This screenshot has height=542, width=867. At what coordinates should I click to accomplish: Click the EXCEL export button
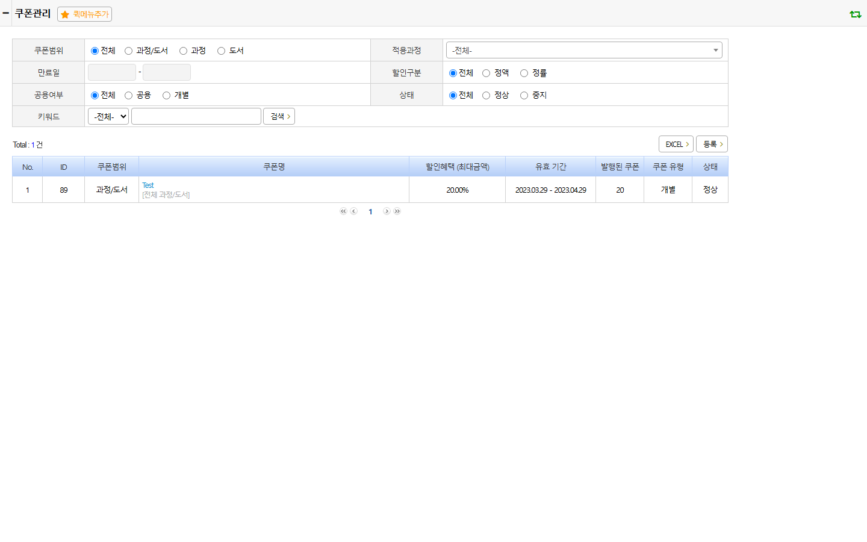coord(676,144)
